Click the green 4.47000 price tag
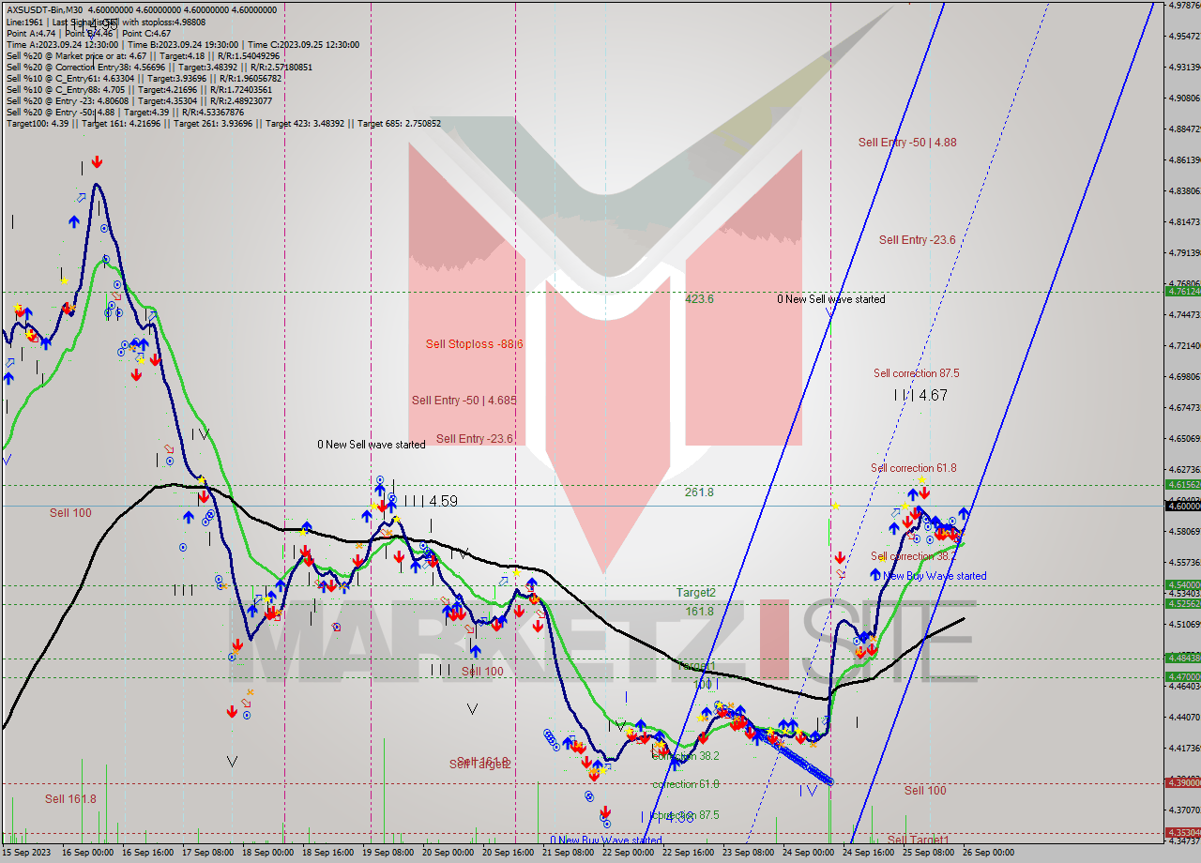 point(1183,676)
